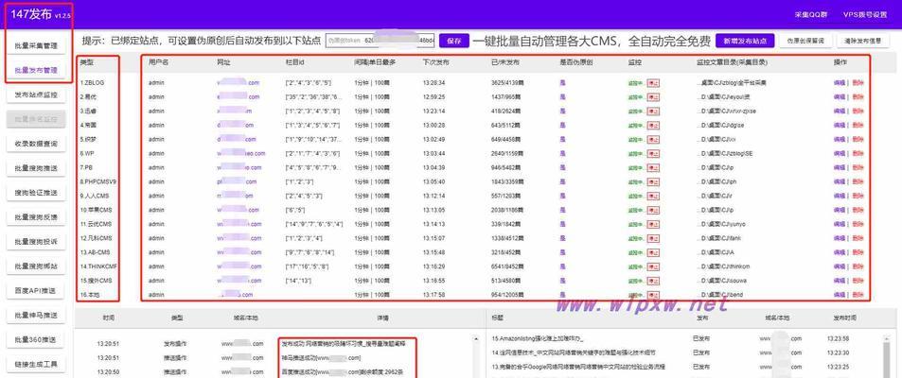The image size is (902, 378).
Task: Click next publish time 13:28:34
Action: [x=433, y=83]
